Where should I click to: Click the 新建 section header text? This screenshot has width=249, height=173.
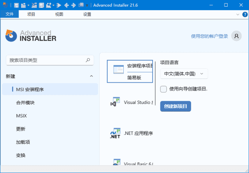11,76
